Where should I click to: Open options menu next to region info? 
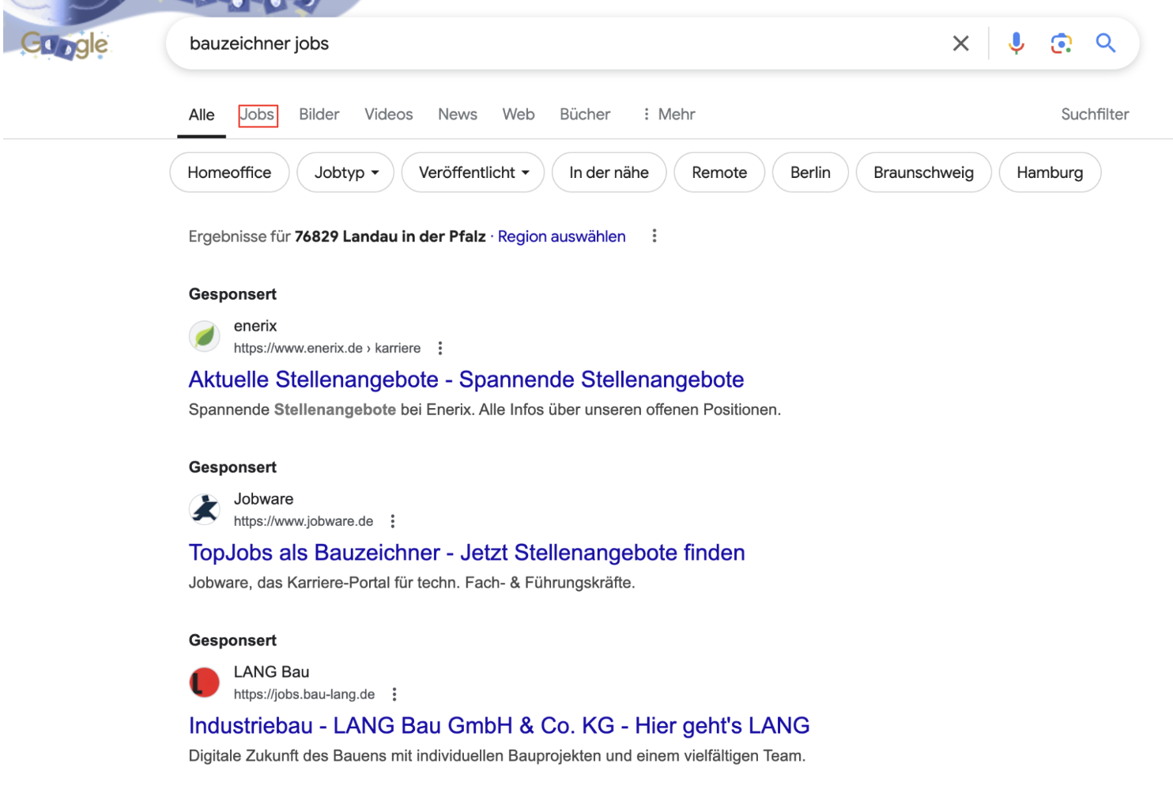tap(654, 236)
